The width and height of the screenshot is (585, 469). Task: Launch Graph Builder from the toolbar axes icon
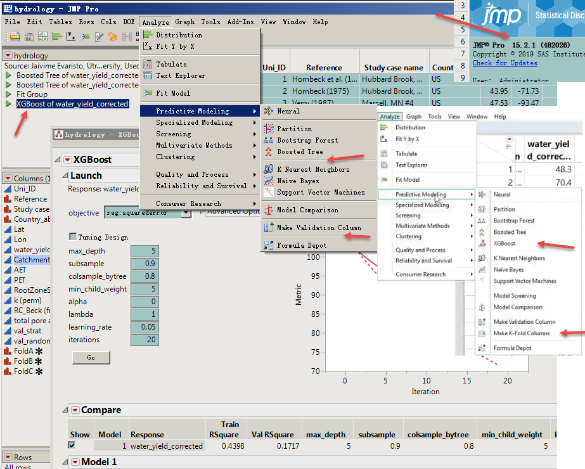[70, 36]
